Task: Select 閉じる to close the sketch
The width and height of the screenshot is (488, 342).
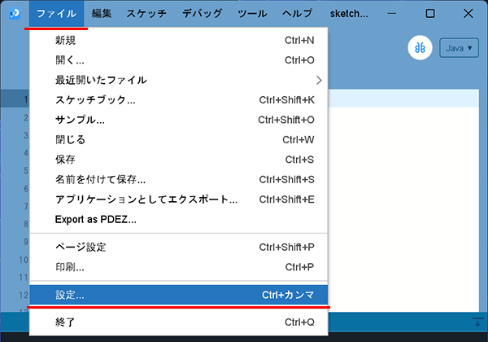Action: tap(179, 140)
